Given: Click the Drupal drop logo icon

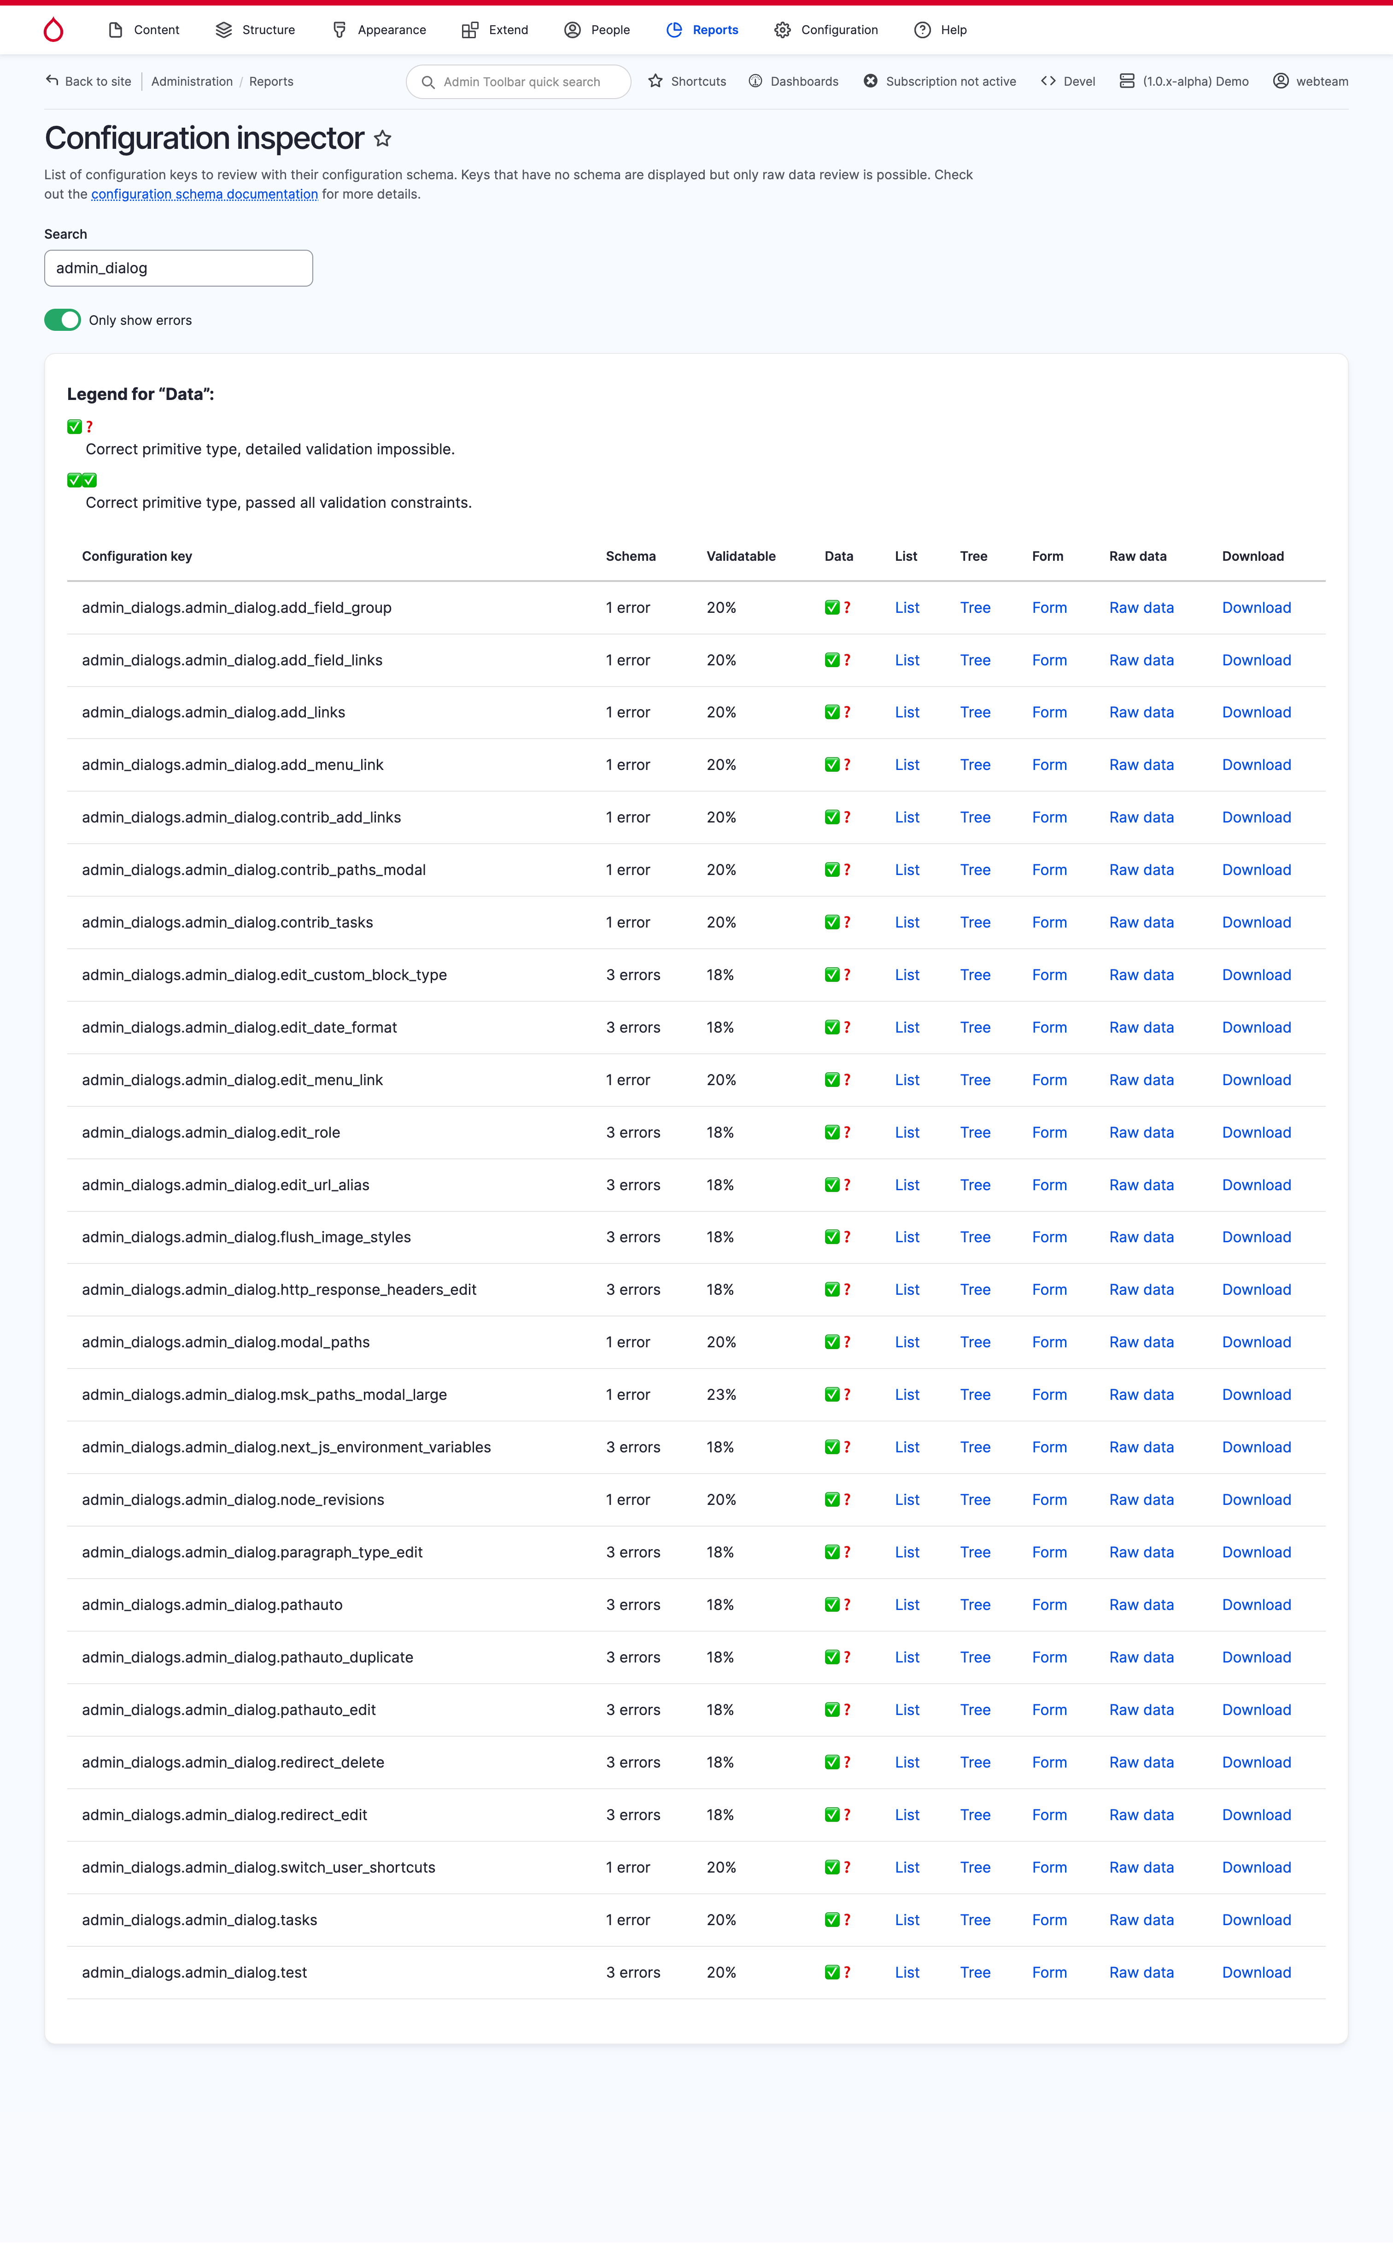Looking at the screenshot, I should pyautogui.click(x=53, y=30).
